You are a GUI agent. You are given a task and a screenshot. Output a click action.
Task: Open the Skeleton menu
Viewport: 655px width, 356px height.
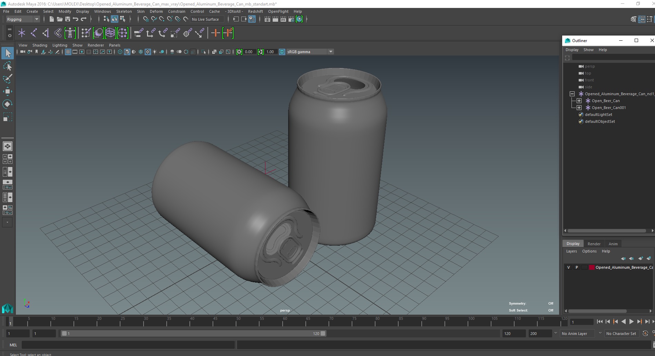[124, 11]
